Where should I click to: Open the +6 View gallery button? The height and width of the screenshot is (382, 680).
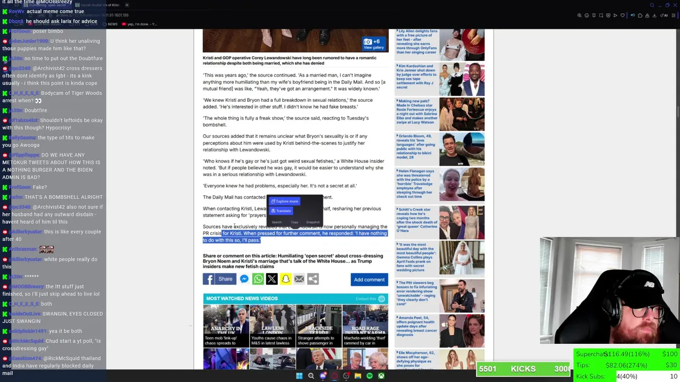(x=374, y=44)
